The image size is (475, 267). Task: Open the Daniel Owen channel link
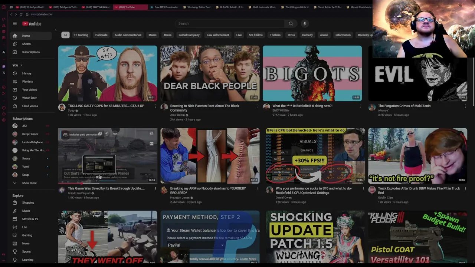(284, 198)
